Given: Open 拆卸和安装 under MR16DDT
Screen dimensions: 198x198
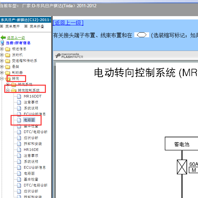Looking at the screenshot, I should 33,144.
